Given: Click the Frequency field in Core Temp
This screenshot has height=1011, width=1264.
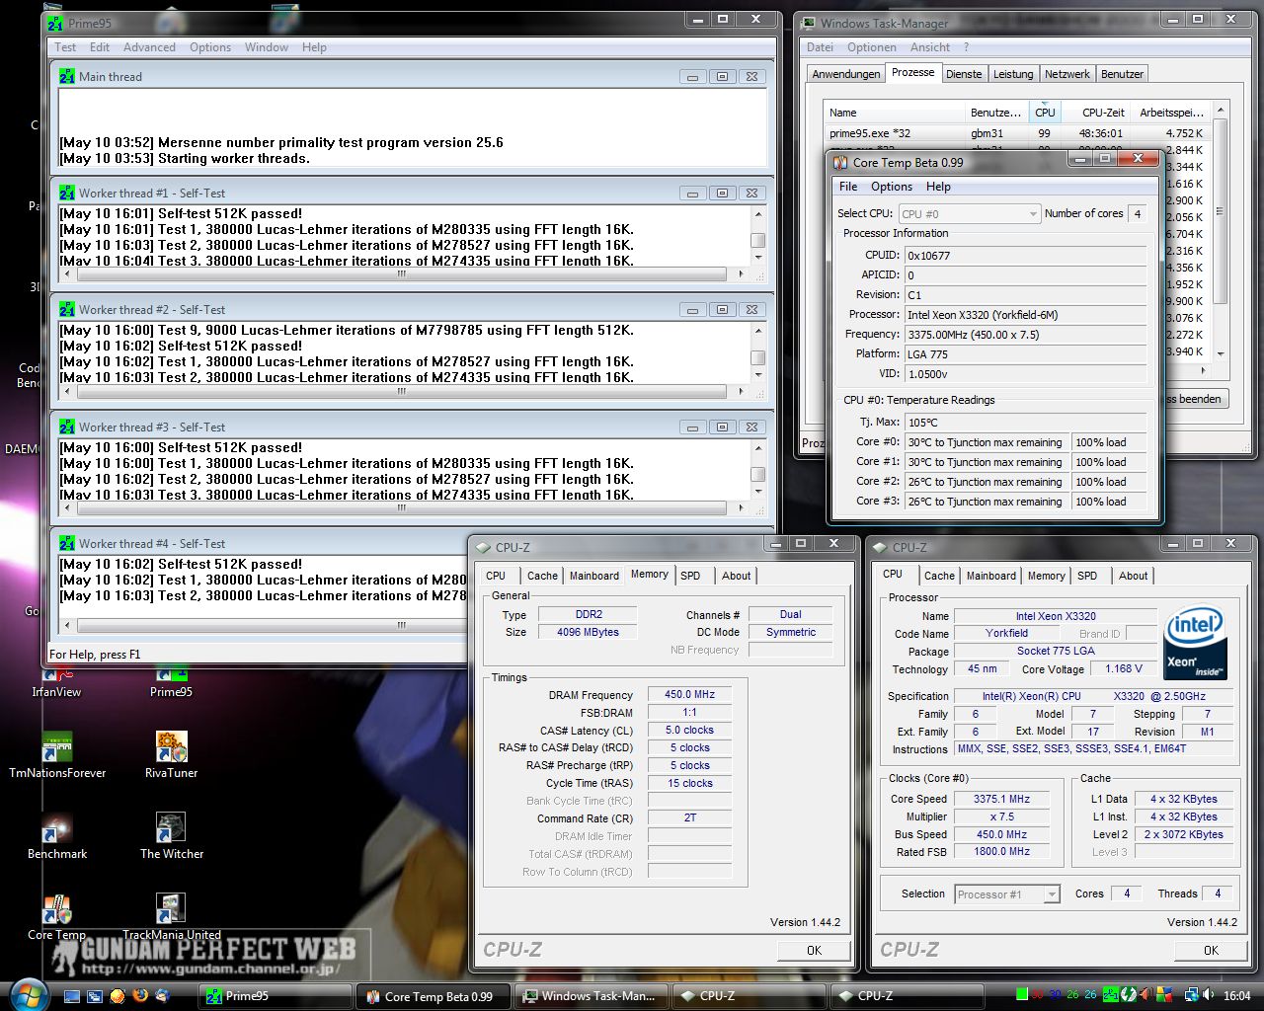Looking at the screenshot, I should 1025,334.
